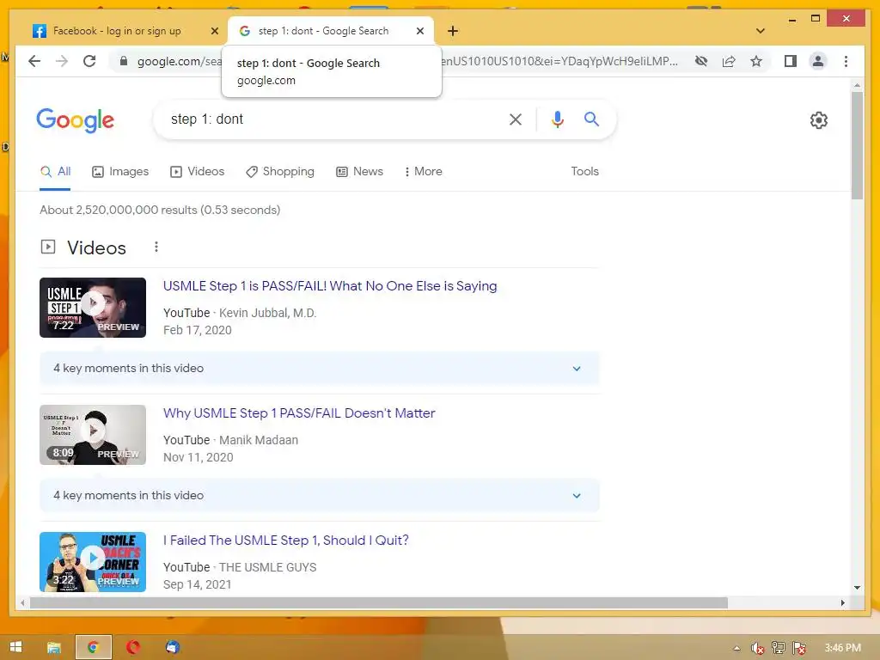Click the horizontal scrollbar thumb
880x660 pixels.
[x=379, y=602]
